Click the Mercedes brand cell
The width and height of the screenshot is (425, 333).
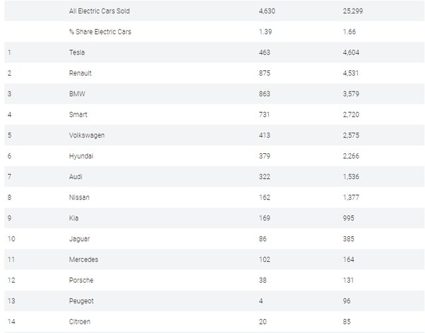[83, 259]
